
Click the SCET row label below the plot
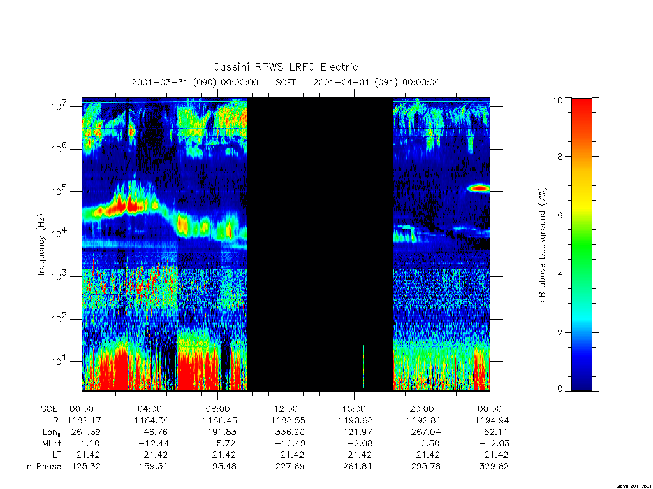51,409
